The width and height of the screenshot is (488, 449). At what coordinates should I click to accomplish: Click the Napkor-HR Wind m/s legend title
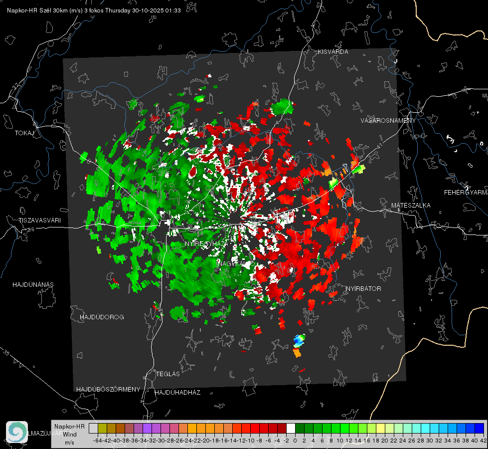point(69,435)
